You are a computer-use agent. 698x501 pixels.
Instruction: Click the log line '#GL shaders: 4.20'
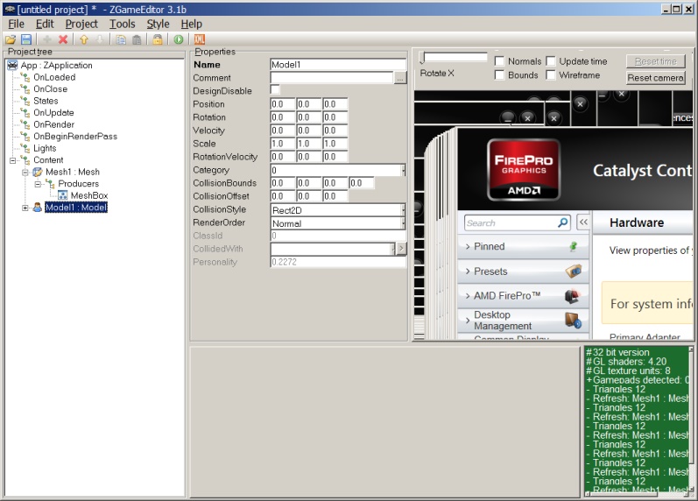626,362
